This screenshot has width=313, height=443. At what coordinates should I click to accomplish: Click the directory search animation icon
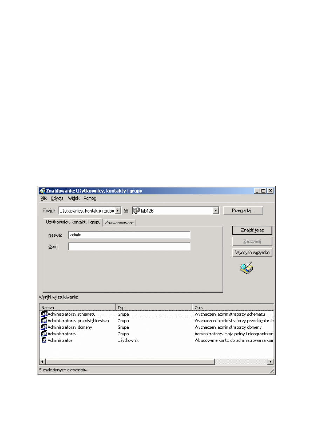pos(246,268)
